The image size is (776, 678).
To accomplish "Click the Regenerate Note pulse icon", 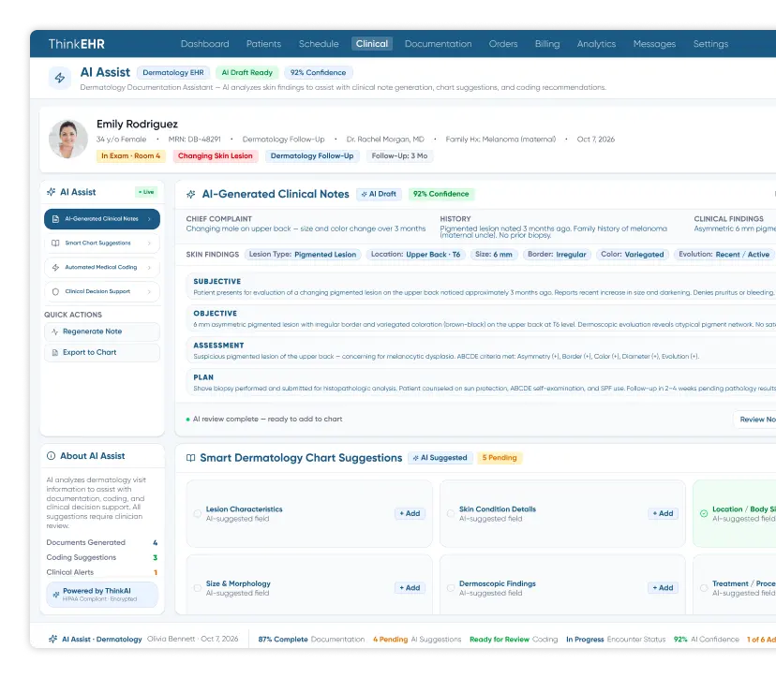I will click(x=55, y=332).
